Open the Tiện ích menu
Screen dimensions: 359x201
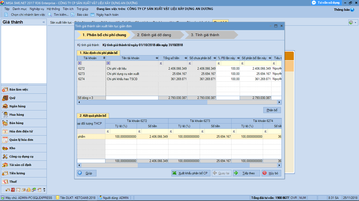(x=68, y=9)
